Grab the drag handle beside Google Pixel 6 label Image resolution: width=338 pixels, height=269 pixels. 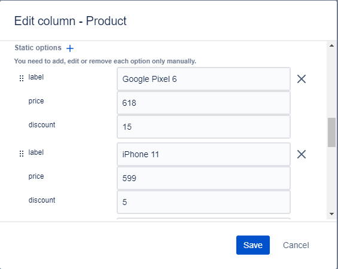click(22, 78)
